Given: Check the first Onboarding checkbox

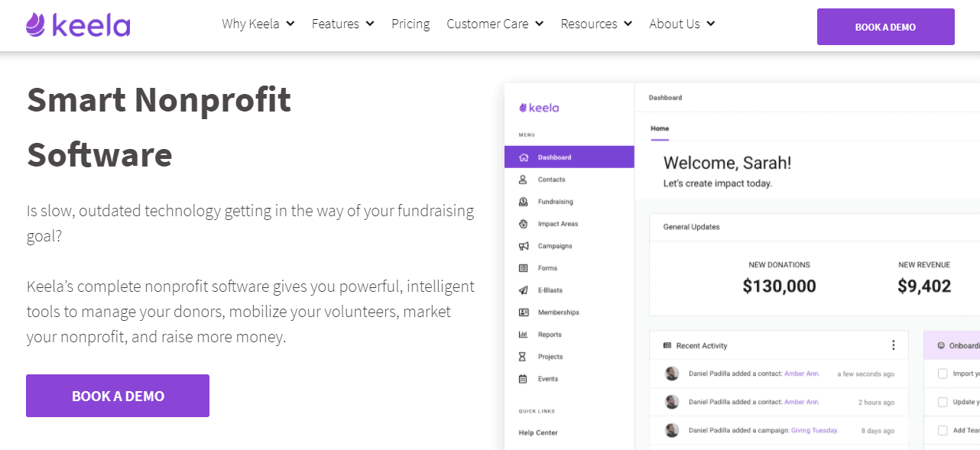Looking at the screenshot, I should [x=943, y=374].
